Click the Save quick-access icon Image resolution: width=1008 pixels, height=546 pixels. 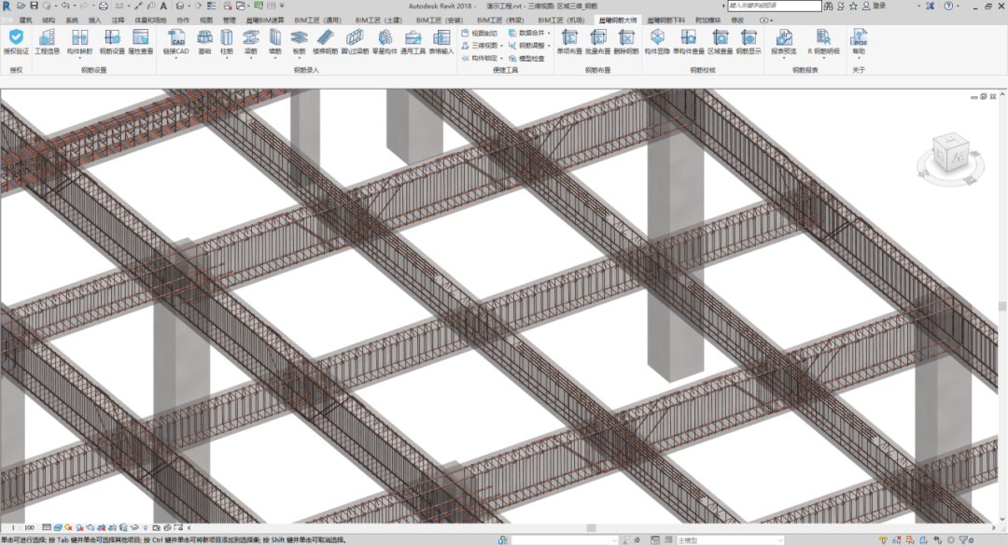tap(35, 6)
